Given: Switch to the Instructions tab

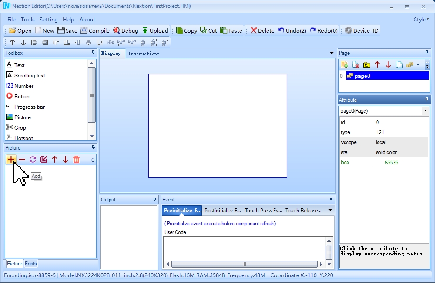Looking at the screenshot, I should 144,54.
